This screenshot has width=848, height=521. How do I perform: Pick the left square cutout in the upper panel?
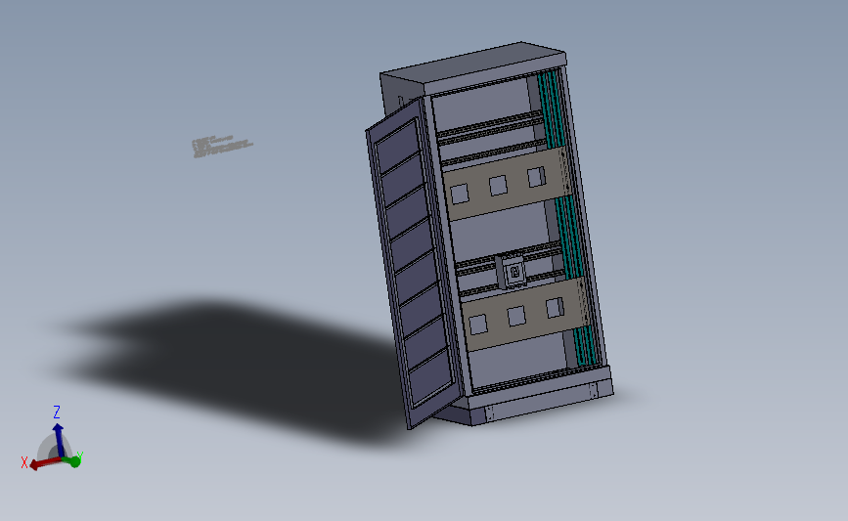[x=460, y=194]
